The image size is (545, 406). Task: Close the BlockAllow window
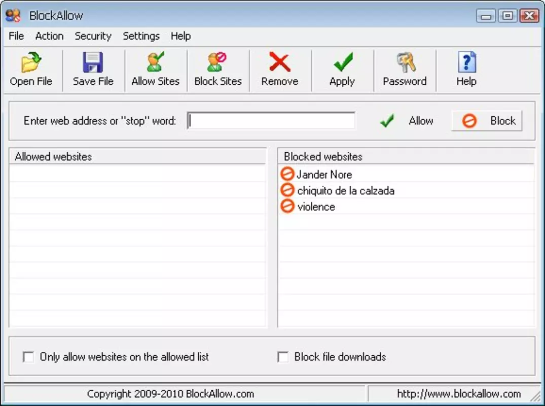coord(529,16)
